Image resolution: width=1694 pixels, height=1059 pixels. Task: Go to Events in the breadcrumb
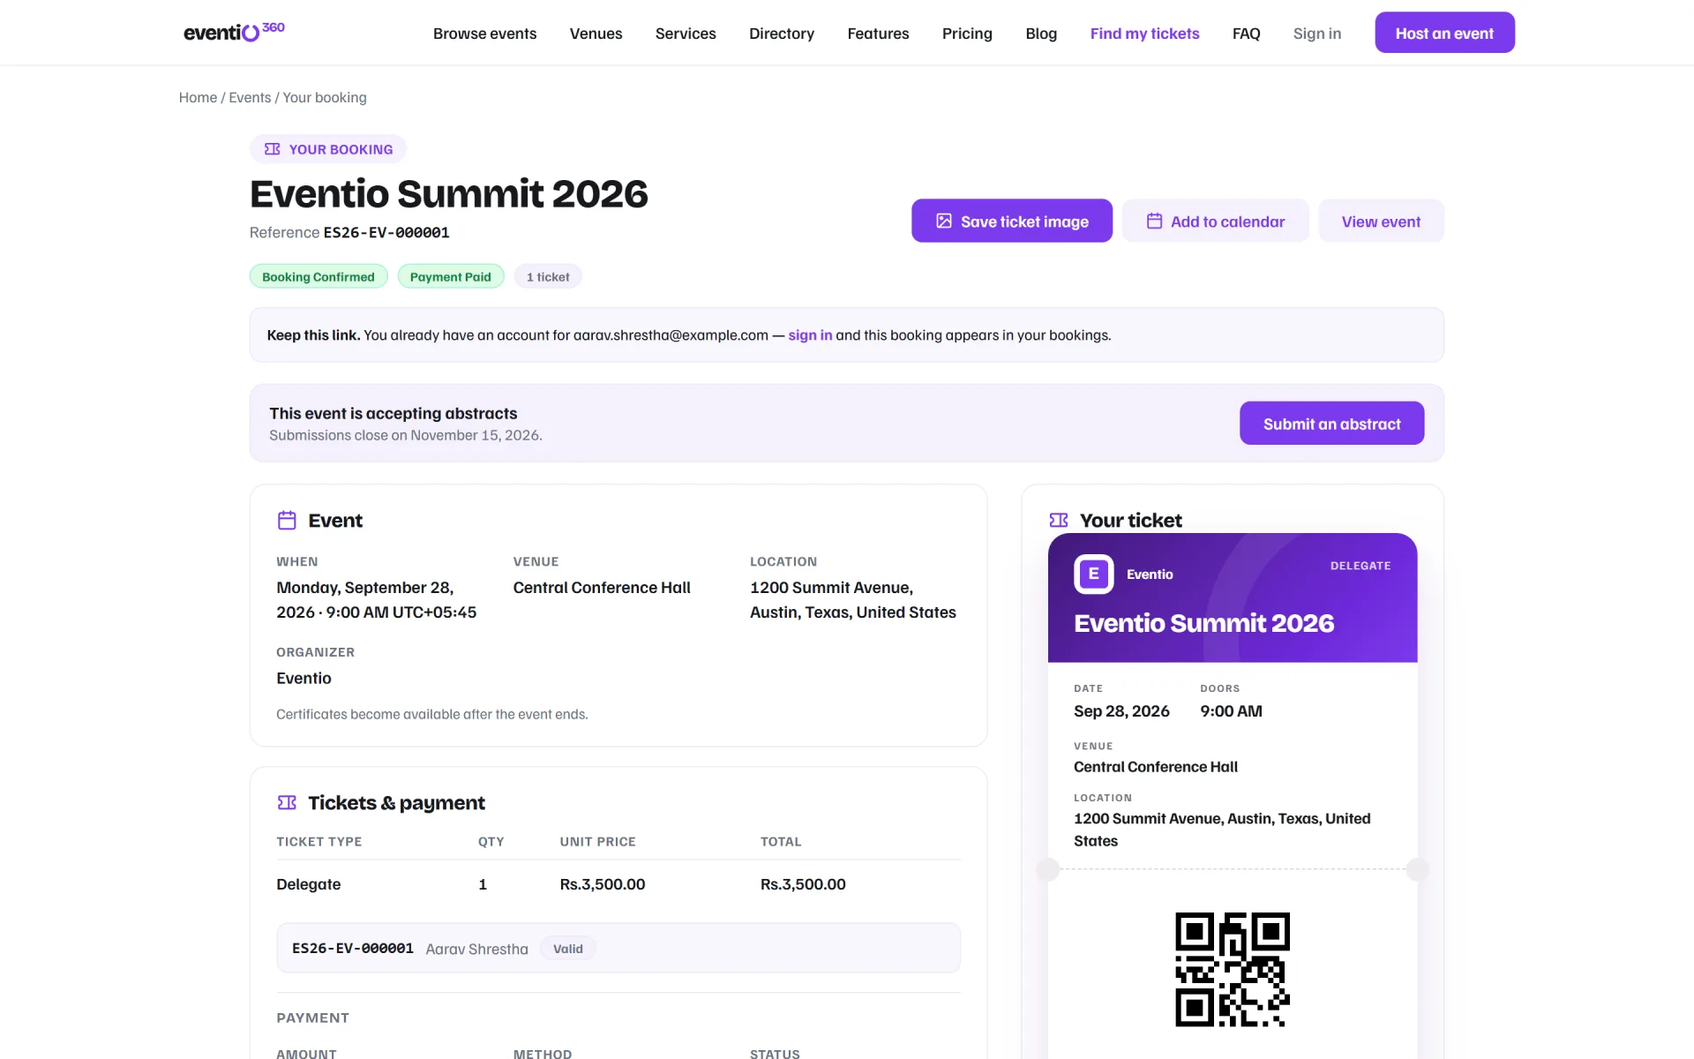[x=250, y=97]
